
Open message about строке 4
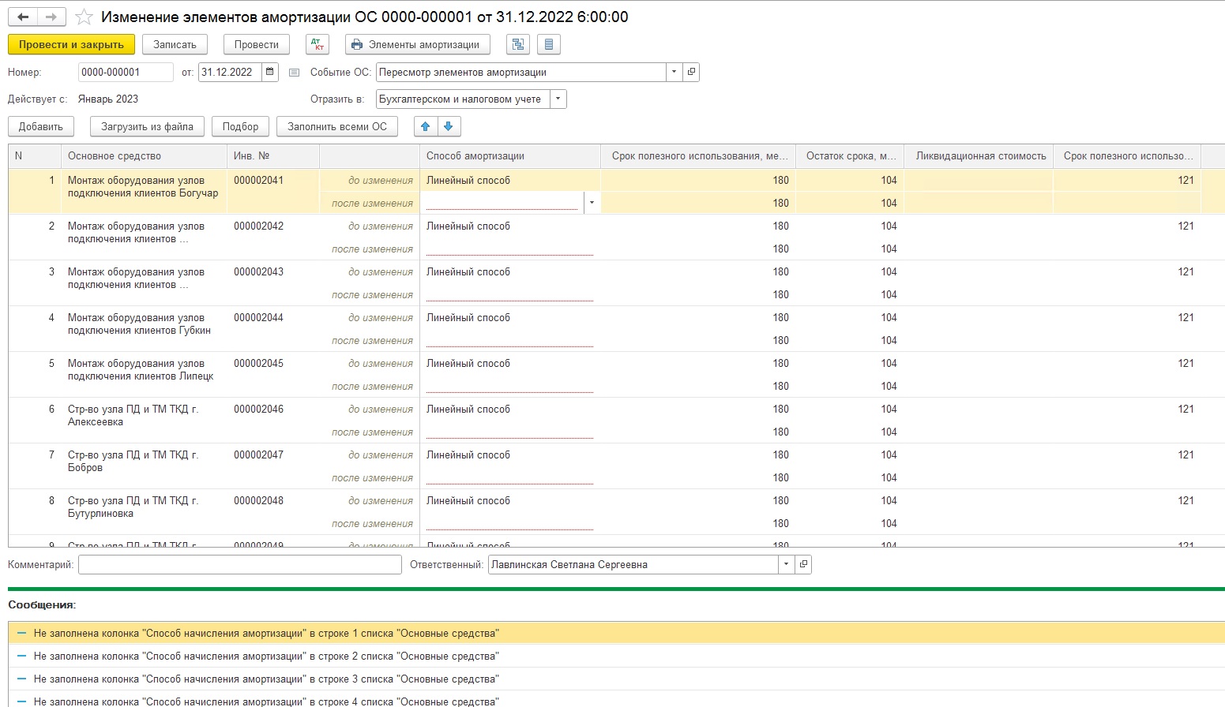point(616,701)
